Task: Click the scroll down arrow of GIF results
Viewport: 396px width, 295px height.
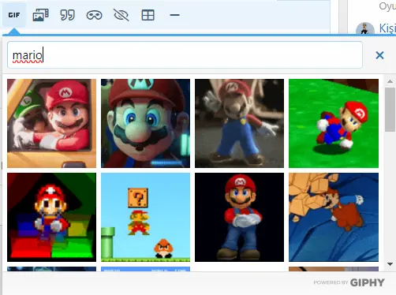Action: [390, 264]
